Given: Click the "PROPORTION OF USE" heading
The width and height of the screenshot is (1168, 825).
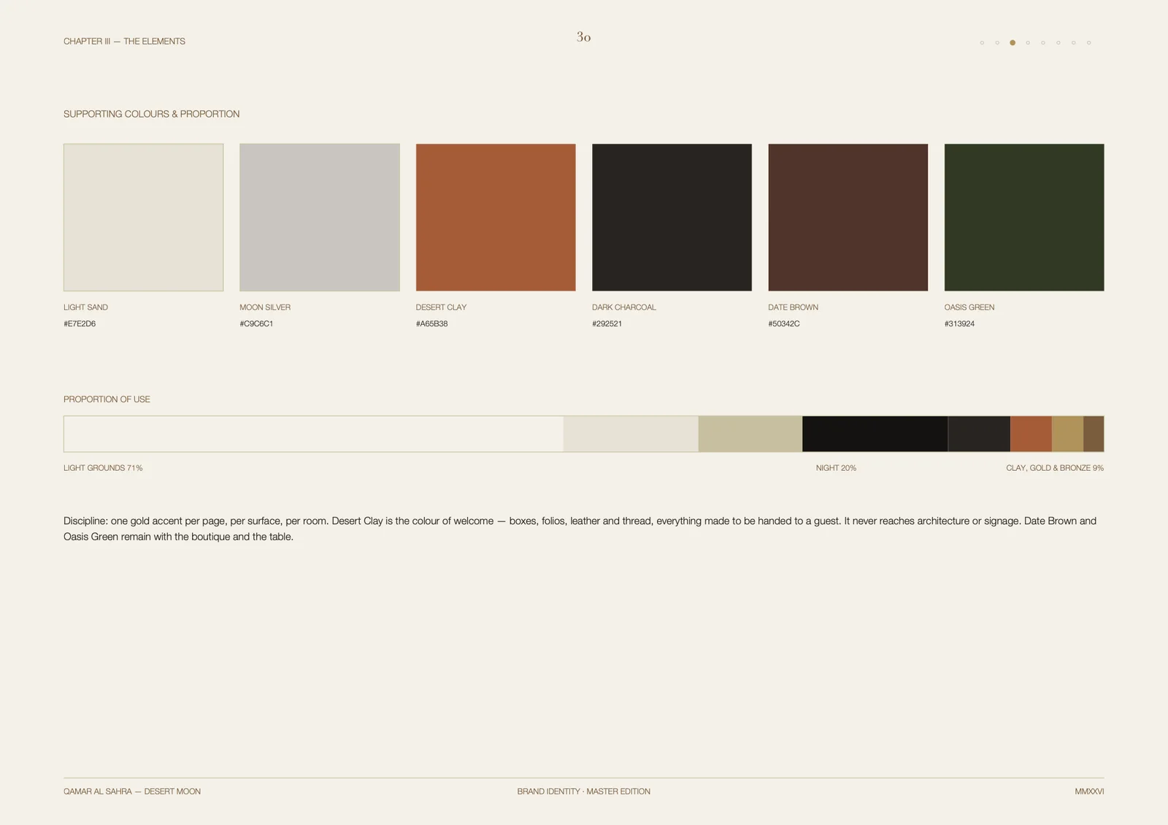Looking at the screenshot, I should click(107, 399).
